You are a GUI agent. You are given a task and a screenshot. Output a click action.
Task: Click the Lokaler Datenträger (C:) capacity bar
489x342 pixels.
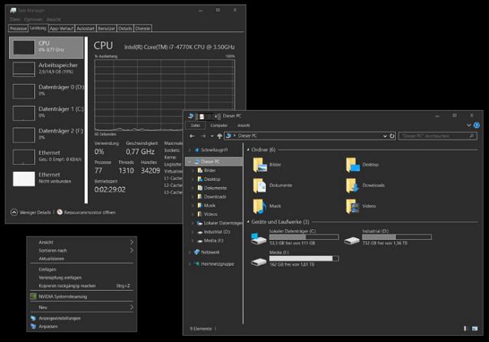coord(304,237)
